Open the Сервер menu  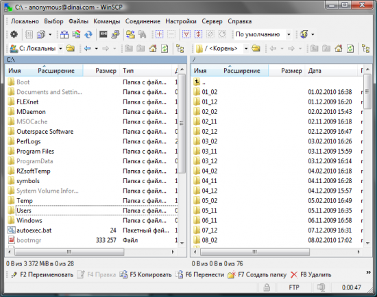pyautogui.click(x=212, y=21)
